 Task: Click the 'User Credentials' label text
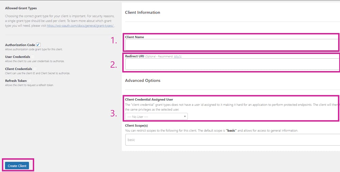tap(17, 57)
